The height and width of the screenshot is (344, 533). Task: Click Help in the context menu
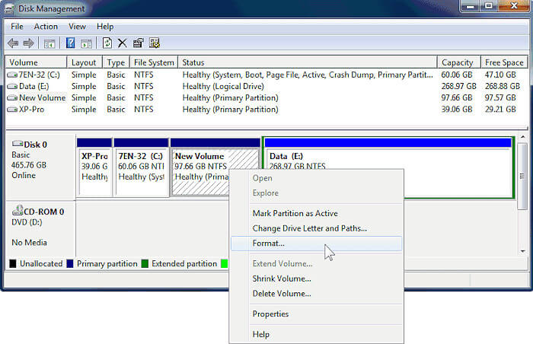click(316, 334)
